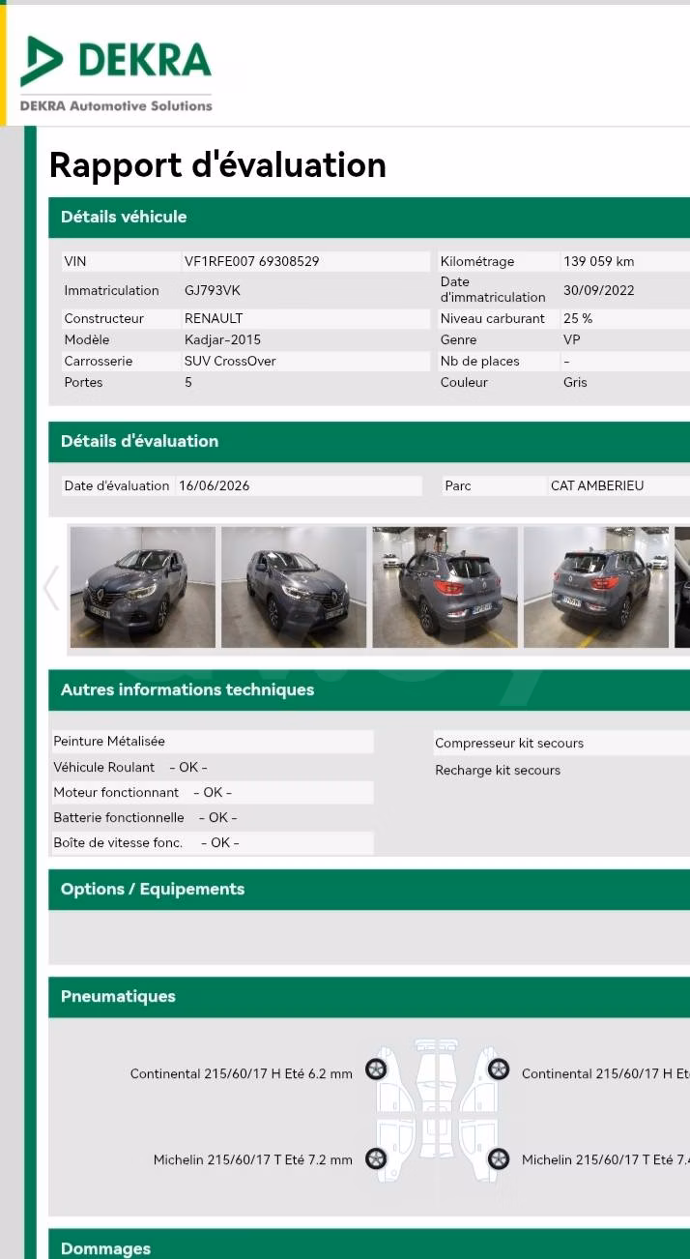The width and height of the screenshot is (690, 1259).
Task: Click the Dommages section header
Action: (x=369, y=1245)
